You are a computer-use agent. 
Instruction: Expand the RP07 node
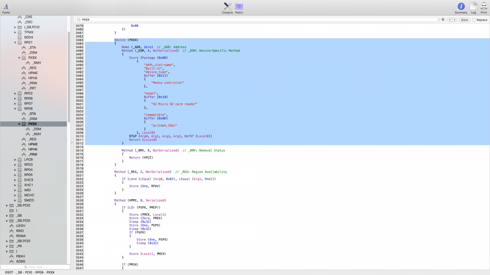(x=15, y=103)
